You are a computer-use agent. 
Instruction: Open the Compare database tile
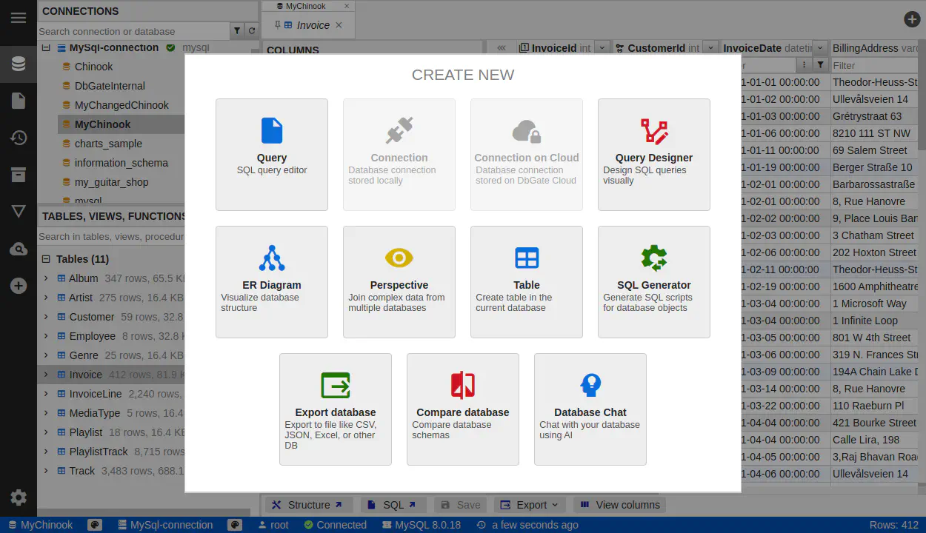click(463, 409)
